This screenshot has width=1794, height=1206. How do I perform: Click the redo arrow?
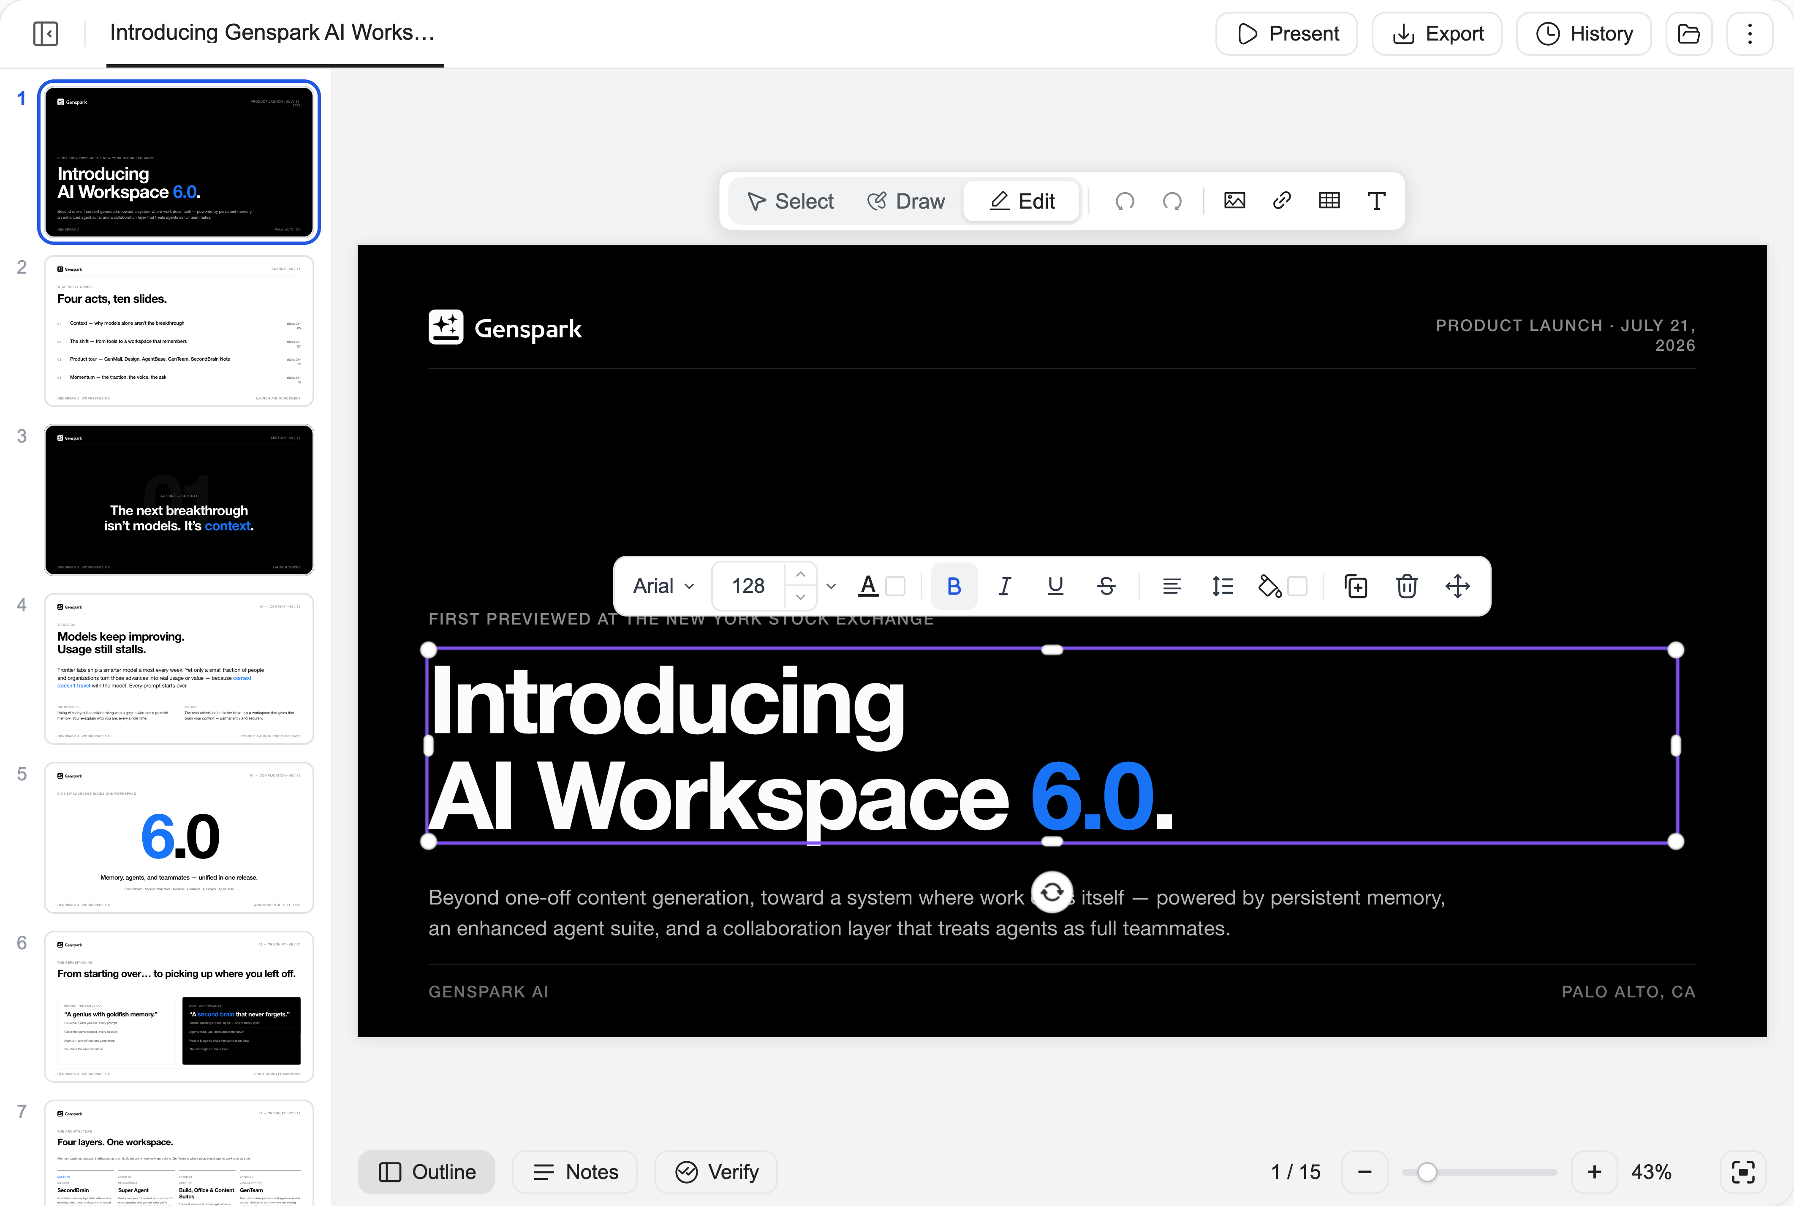(1172, 201)
